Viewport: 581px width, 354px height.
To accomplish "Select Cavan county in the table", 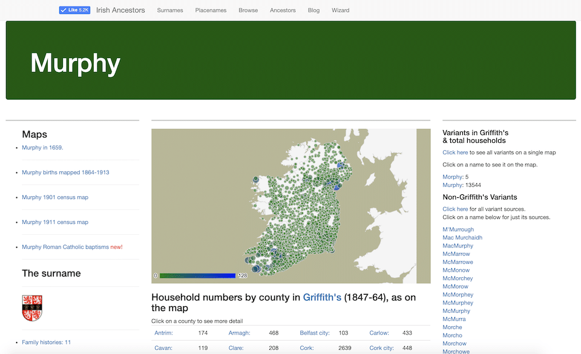I will click(x=163, y=348).
